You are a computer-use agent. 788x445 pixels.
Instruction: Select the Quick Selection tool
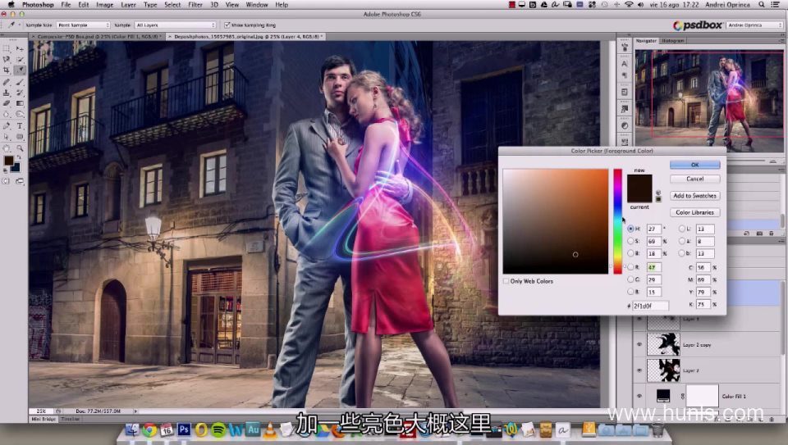20,59
